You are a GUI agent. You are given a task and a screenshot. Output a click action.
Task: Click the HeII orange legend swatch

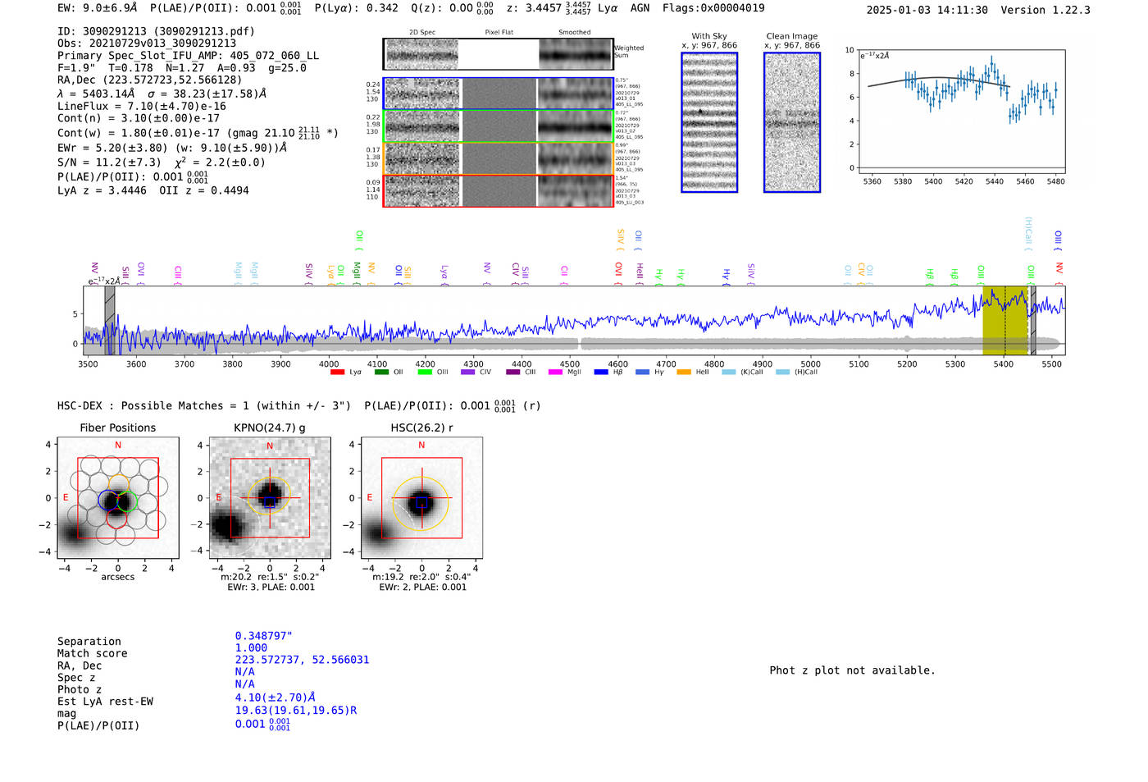(x=684, y=373)
